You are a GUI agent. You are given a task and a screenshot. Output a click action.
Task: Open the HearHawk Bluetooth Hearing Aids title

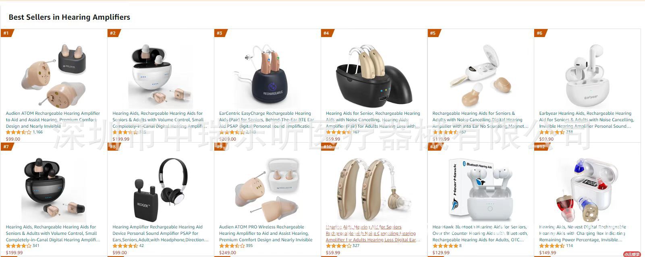[x=480, y=233]
